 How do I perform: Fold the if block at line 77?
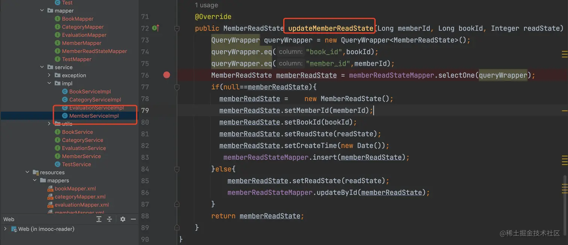click(x=177, y=87)
